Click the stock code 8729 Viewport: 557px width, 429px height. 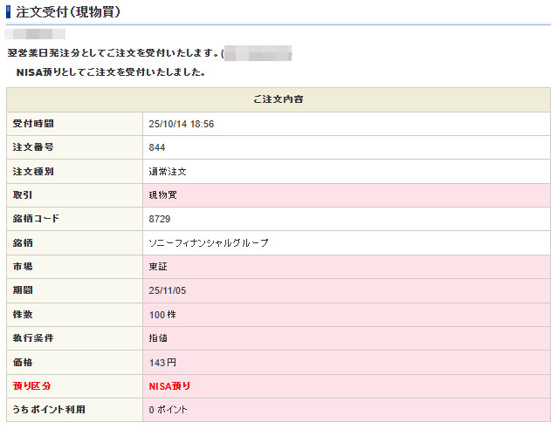tap(160, 219)
